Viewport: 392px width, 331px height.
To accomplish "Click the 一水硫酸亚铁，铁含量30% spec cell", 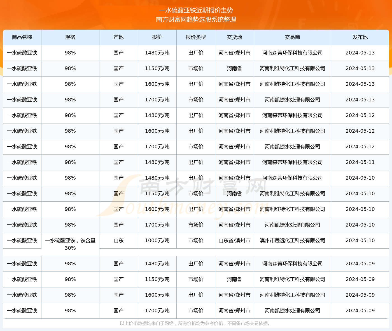I will click(70, 244).
